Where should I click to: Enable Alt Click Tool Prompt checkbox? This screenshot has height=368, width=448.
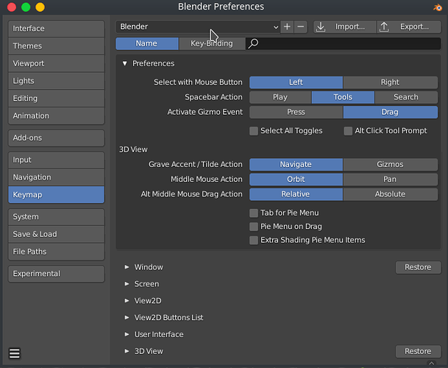(x=348, y=131)
